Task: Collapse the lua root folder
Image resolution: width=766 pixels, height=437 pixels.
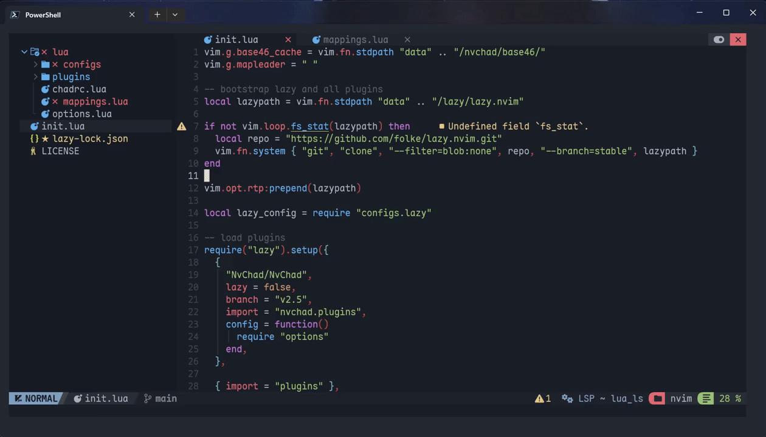Action: click(24, 52)
